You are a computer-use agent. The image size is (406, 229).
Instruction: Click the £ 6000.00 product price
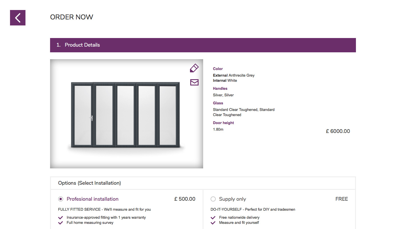[338, 131]
